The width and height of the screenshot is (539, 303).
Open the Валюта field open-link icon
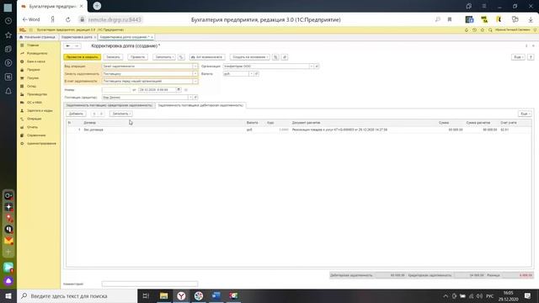(x=256, y=73)
